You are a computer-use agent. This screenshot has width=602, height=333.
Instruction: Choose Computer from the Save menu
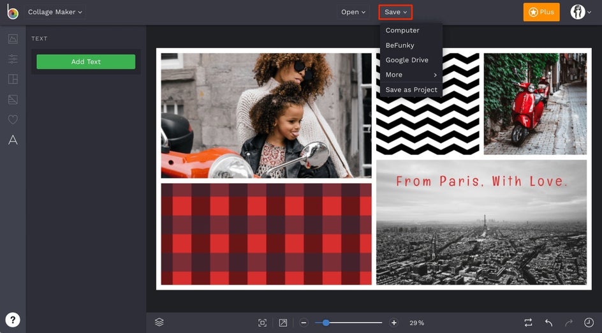[402, 31]
